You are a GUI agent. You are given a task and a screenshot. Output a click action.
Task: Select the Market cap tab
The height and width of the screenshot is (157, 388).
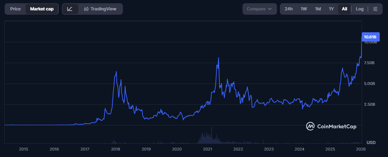click(x=42, y=9)
